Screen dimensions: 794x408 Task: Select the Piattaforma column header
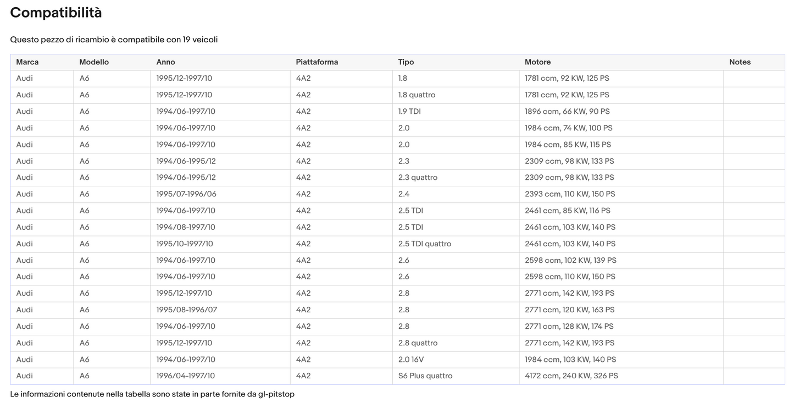[317, 62]
